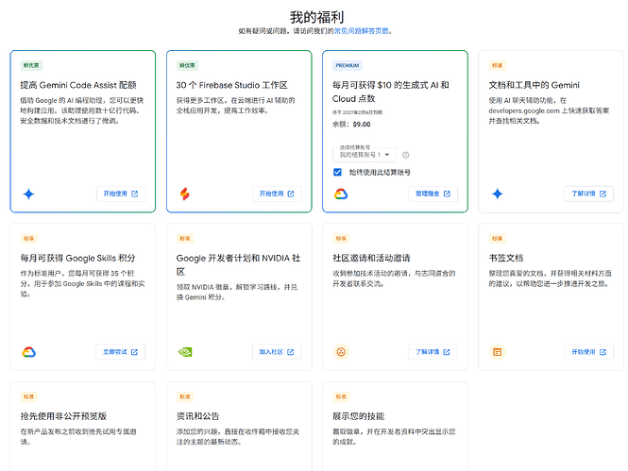Click description mentioning 35 个积分
This screenshot has height=471, width=628.
pyautogui.click(x=82, y=284)
